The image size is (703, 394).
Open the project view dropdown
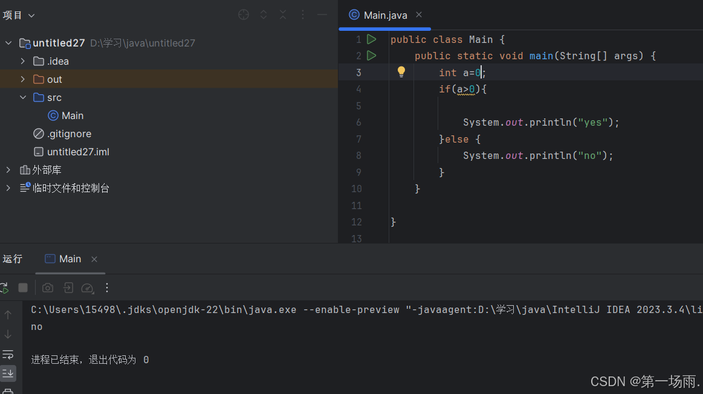click(19, 15)
